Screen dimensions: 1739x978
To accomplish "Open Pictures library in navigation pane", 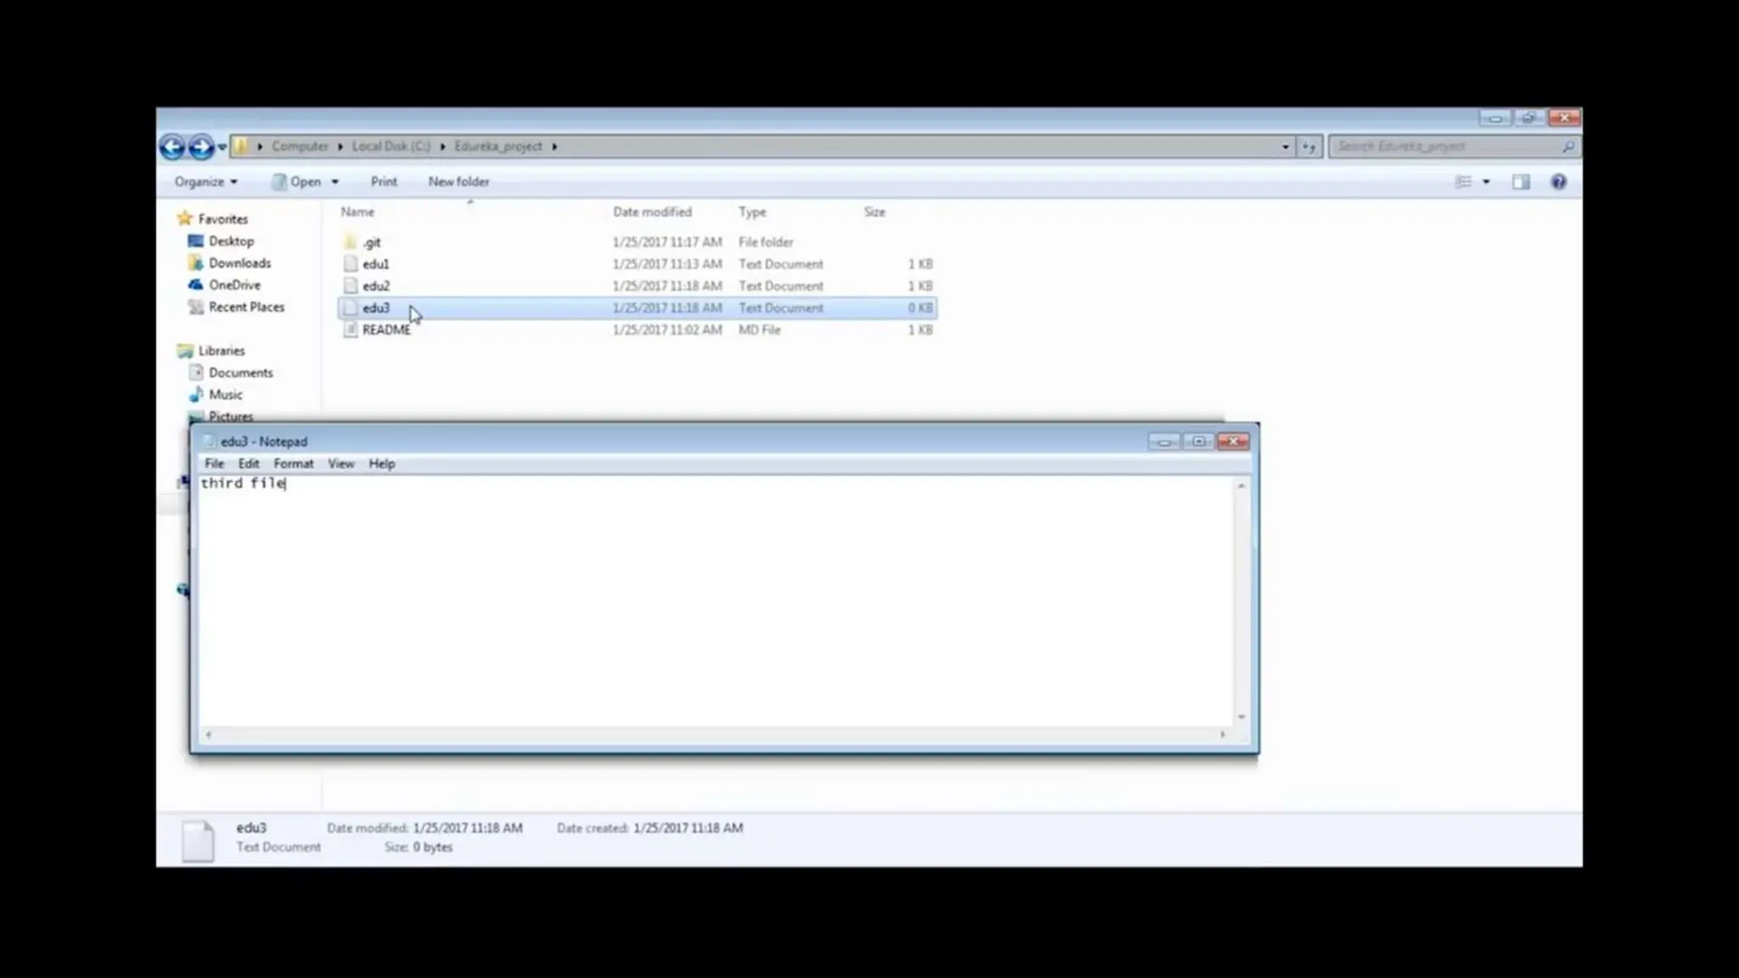I will coord(230,416).
